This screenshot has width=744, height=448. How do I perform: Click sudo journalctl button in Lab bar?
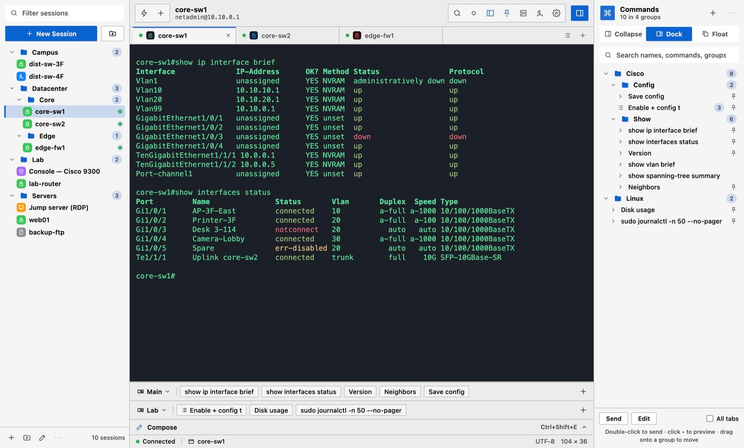(351, 410)
